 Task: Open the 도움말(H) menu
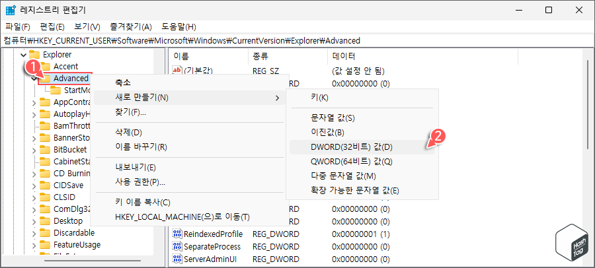coord(178,27)
